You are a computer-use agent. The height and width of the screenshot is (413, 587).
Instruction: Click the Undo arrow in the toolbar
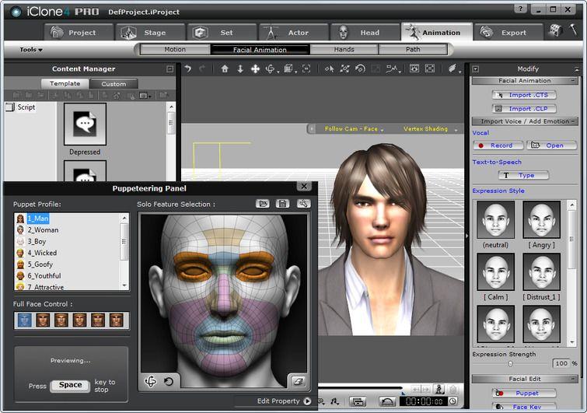[x=188, y=69]
